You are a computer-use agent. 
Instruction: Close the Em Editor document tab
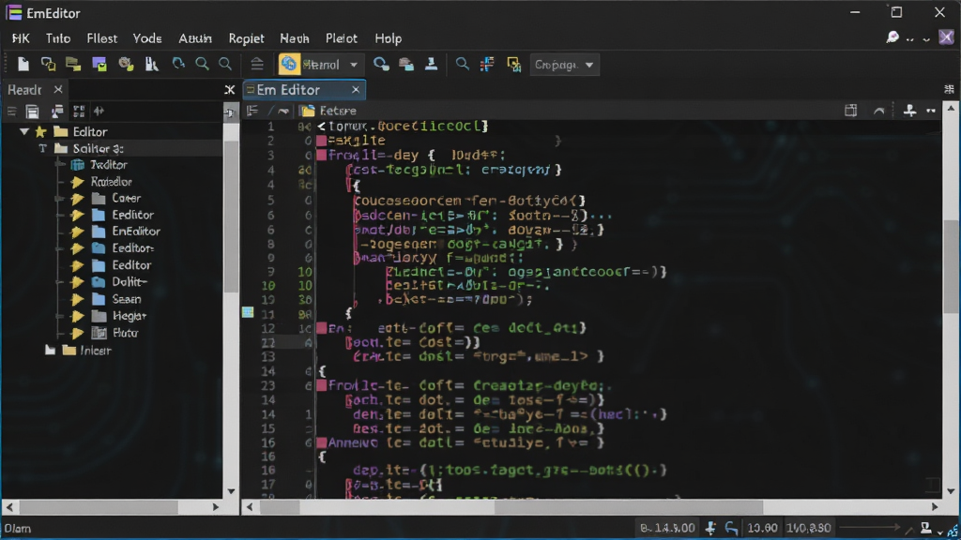[356, 90]
